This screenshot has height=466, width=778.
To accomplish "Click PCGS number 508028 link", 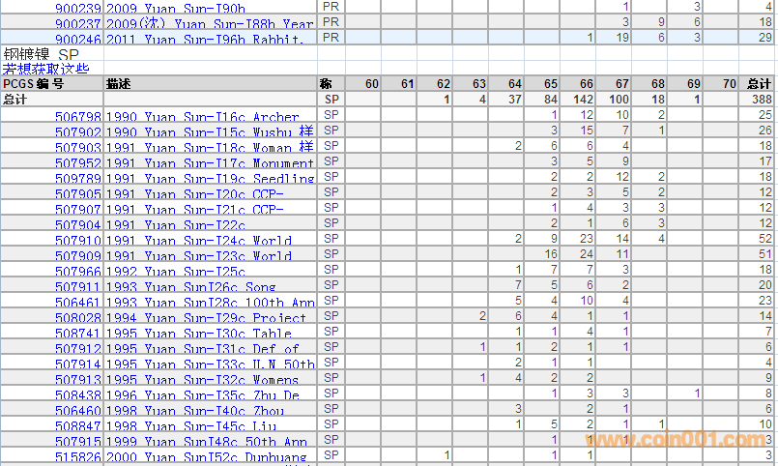I will (x=77, y=318).
